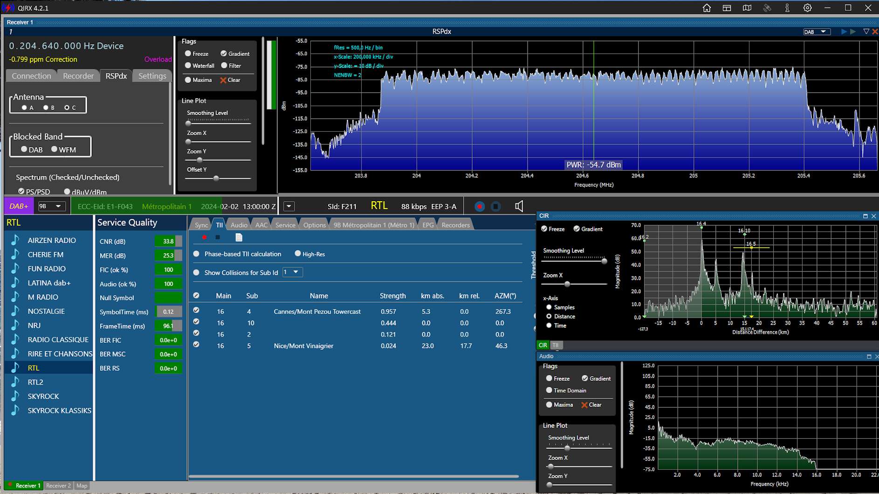This screenshot has height=494, width=879.
Task: Click the window layout icon in title bar
Action: (x=727, y=8)
